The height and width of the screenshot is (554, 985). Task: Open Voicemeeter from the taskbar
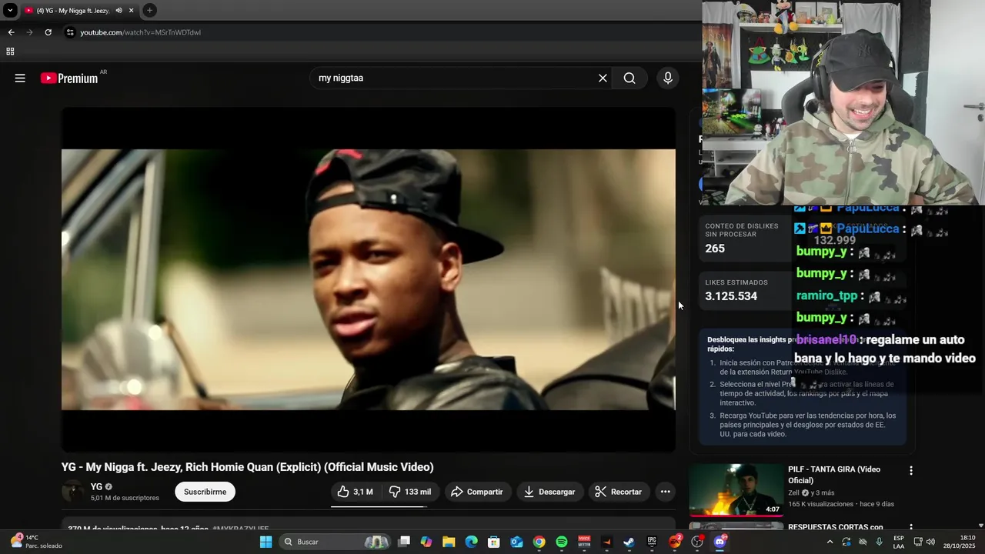tap(584, 542)
